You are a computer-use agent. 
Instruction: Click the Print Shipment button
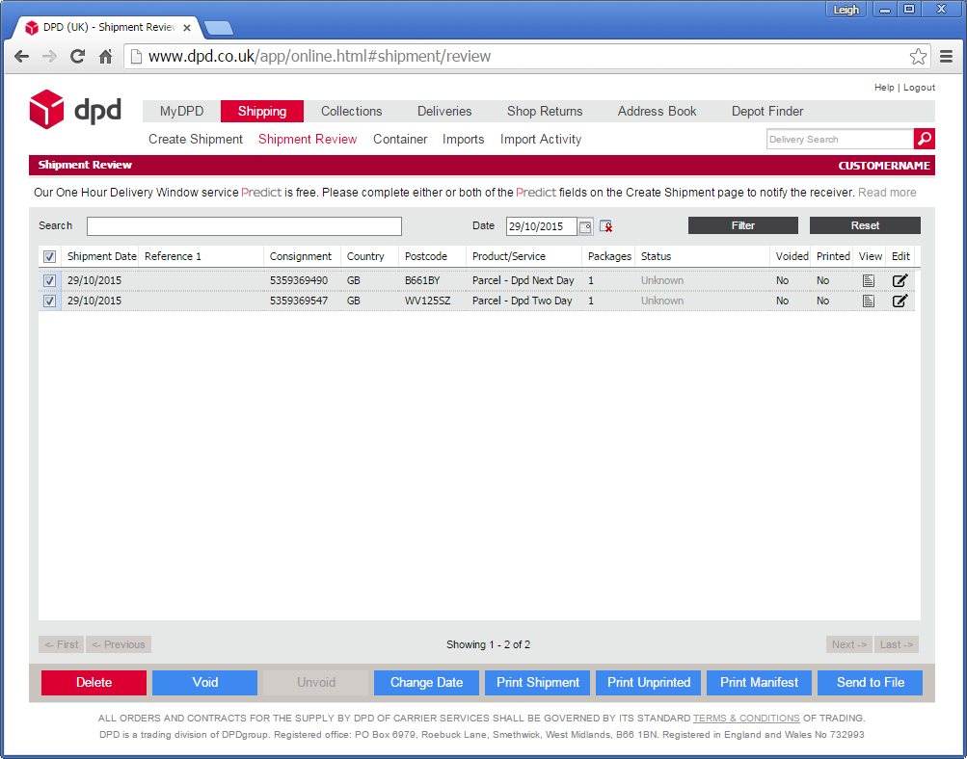537,683
